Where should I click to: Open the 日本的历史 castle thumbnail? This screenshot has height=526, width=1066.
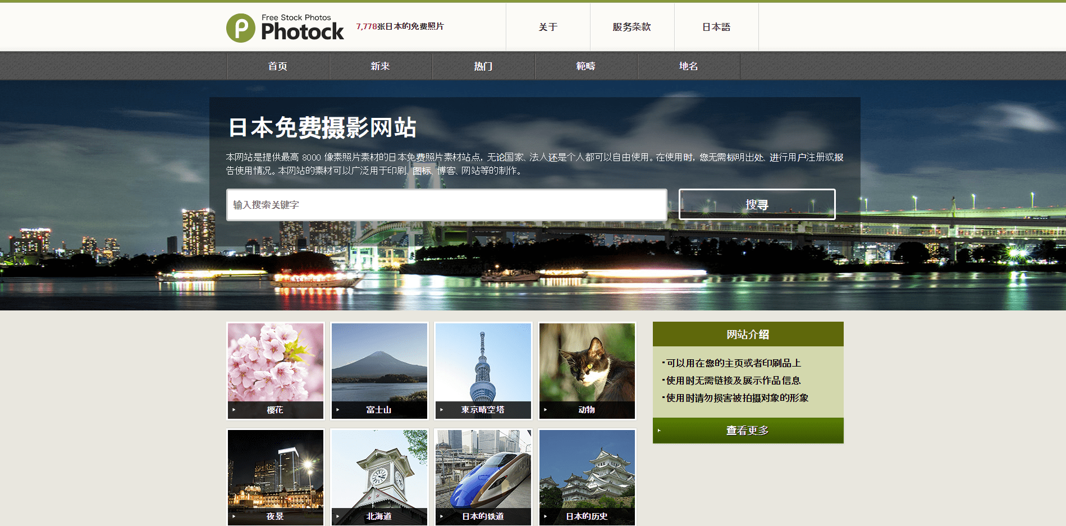point(587,477)
